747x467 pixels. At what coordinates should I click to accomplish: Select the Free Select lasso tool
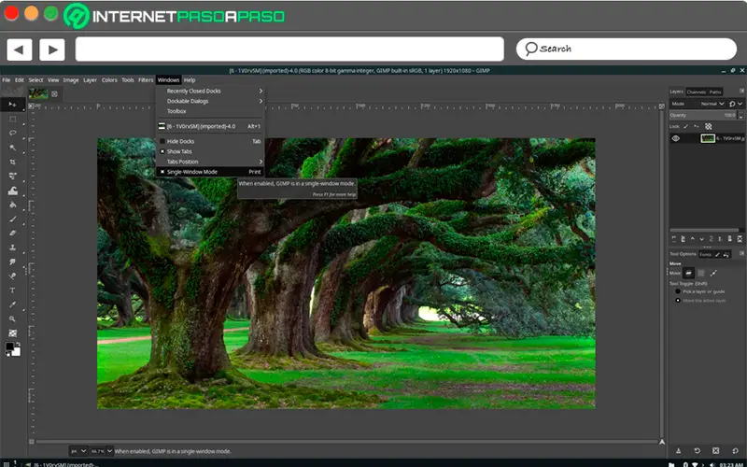tap(12, 134)
